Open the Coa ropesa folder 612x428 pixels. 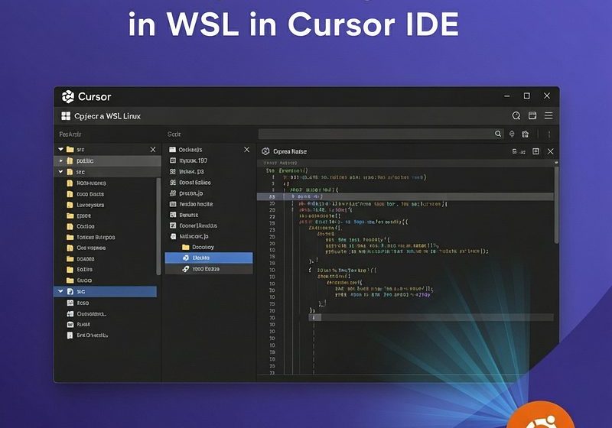91,248
